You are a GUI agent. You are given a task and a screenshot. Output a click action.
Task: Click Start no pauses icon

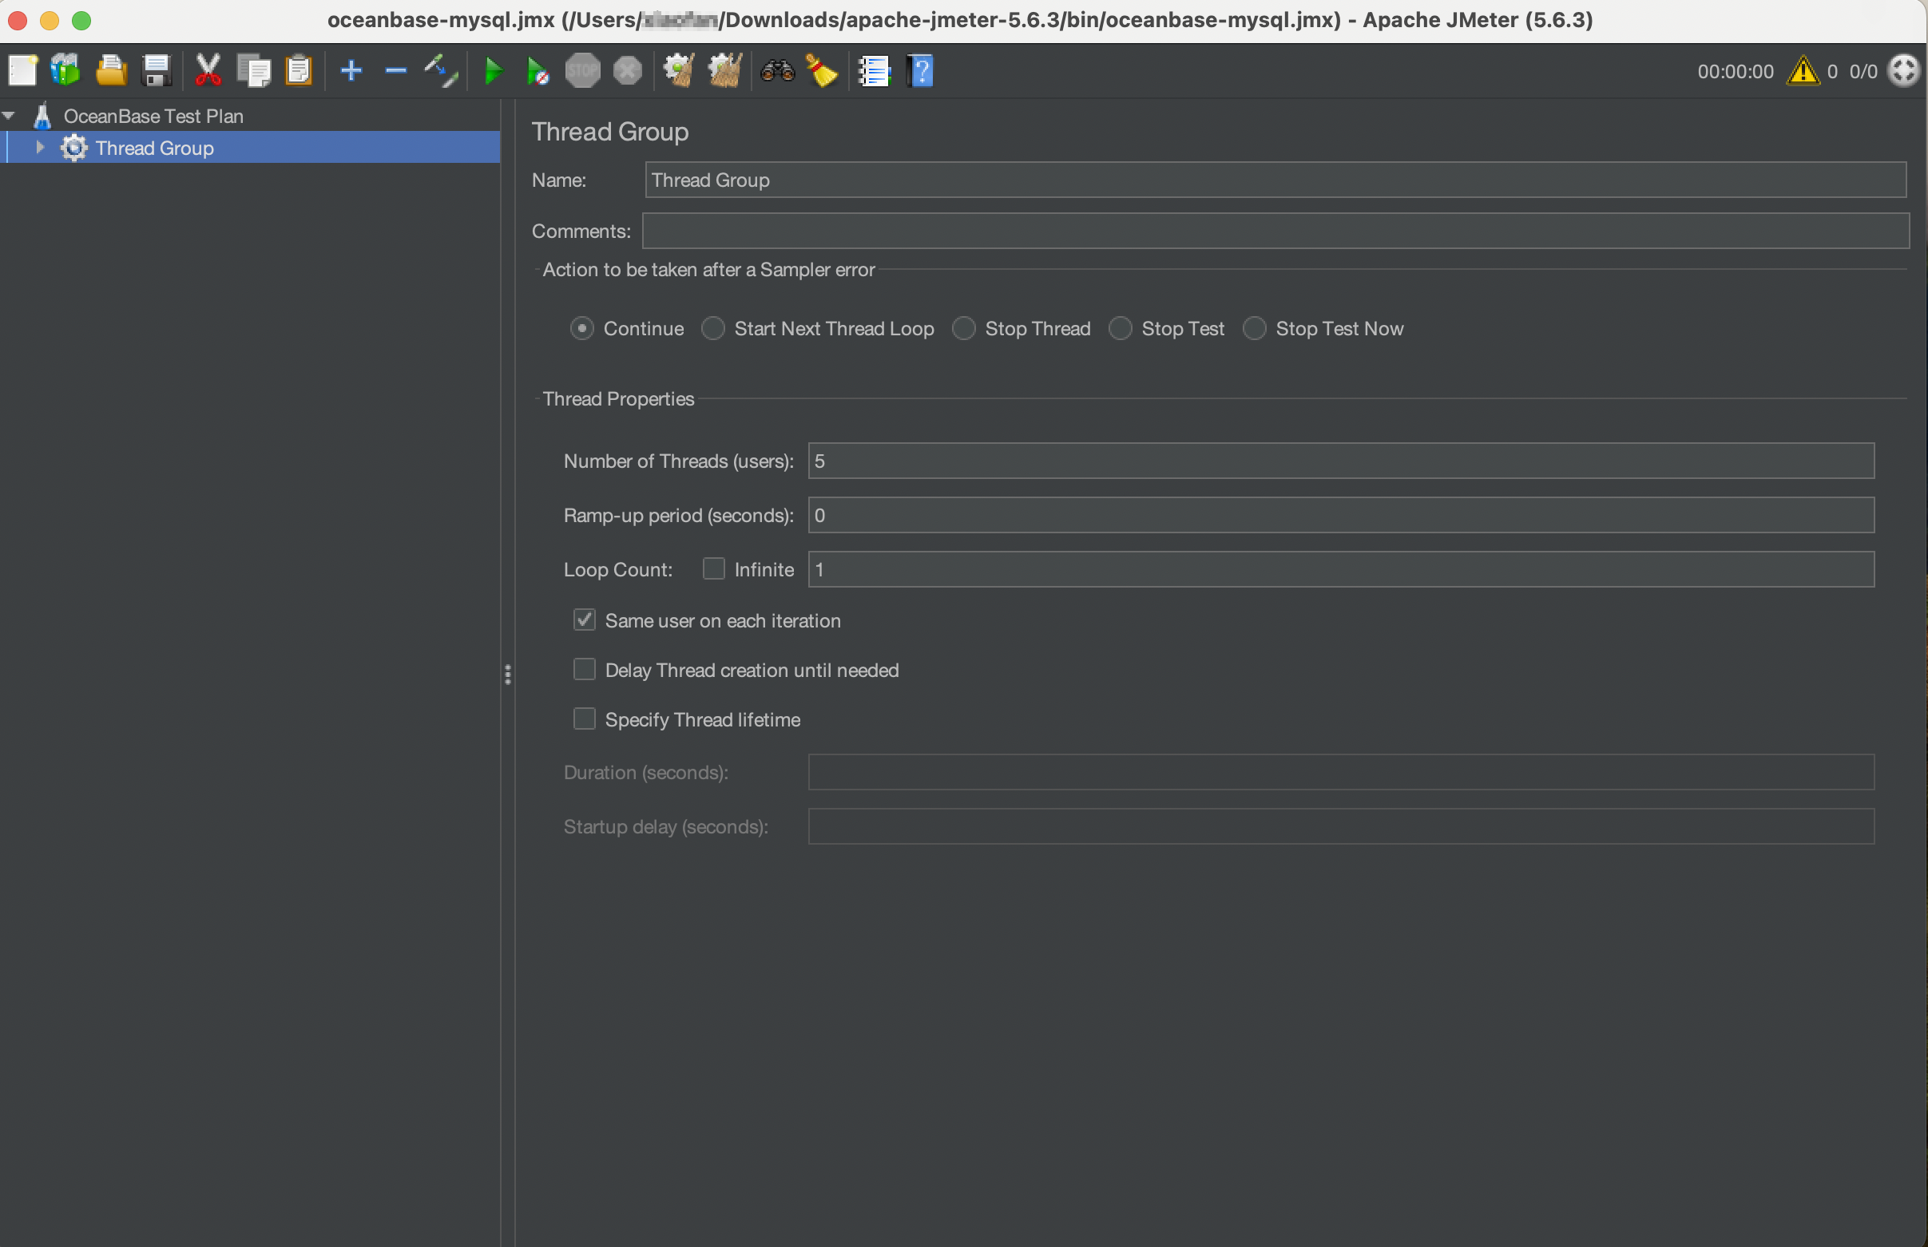pos(537,71)
